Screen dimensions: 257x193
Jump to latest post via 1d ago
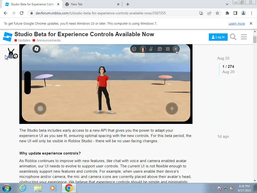pos(223,136)
